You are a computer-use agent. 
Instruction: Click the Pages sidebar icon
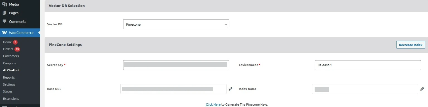pos(4,13)
